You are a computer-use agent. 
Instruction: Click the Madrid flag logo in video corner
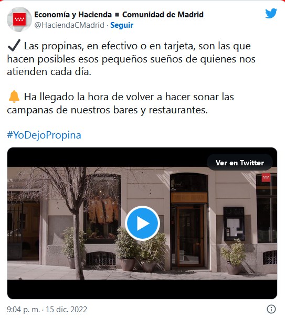266,177
